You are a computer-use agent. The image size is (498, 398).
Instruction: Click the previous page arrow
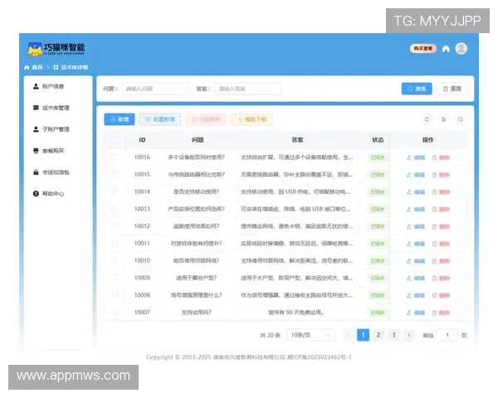pos(348,335)
